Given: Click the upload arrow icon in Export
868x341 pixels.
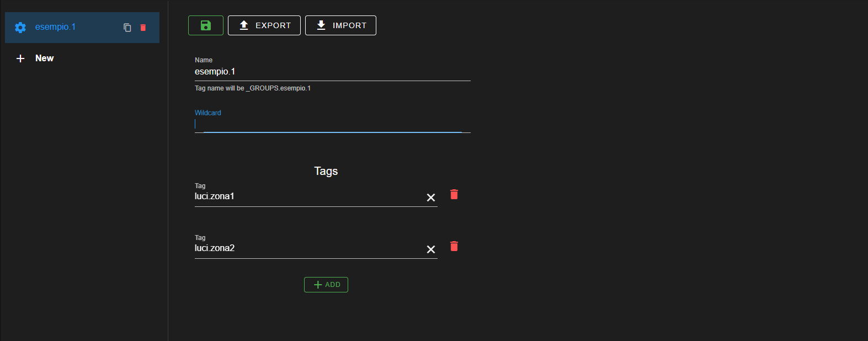Looking at the screenshot, I should tap(244, 25).
